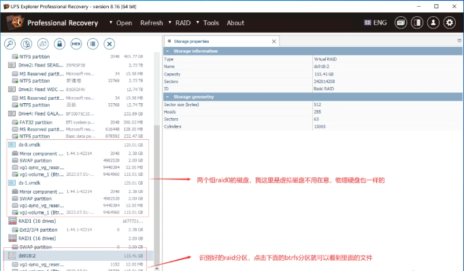The height and width of the screenshot is (271, 464).
Task: Select Ext2/3/4 partition row
Action: pos(78,230)
